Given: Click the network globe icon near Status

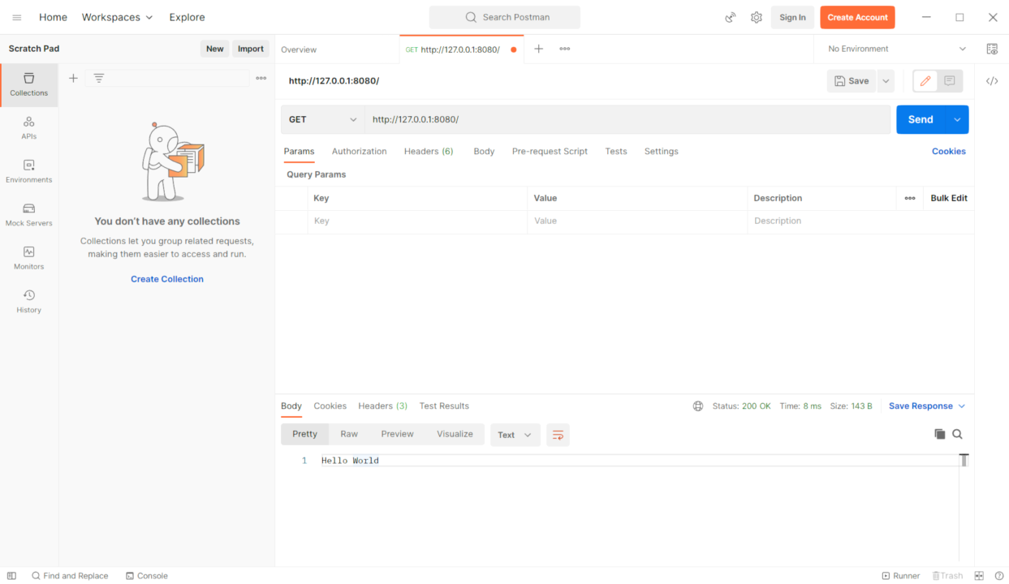Looking at the screenshot, I should point(698,406).
